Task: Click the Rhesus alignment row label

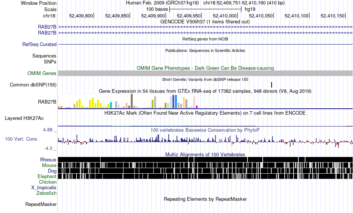Action: [48, 160]
